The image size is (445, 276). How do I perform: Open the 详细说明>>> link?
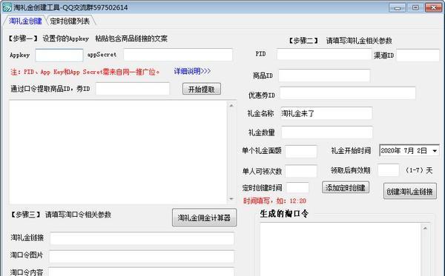192,71
